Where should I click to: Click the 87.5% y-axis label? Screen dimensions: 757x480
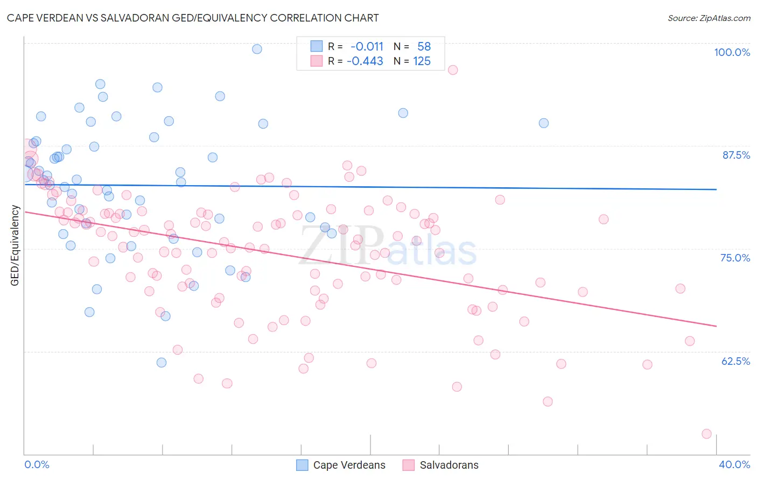tap(736, 155)
